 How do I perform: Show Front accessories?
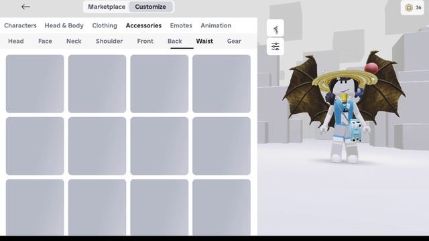pyautogui.click(x=145, y=41)
